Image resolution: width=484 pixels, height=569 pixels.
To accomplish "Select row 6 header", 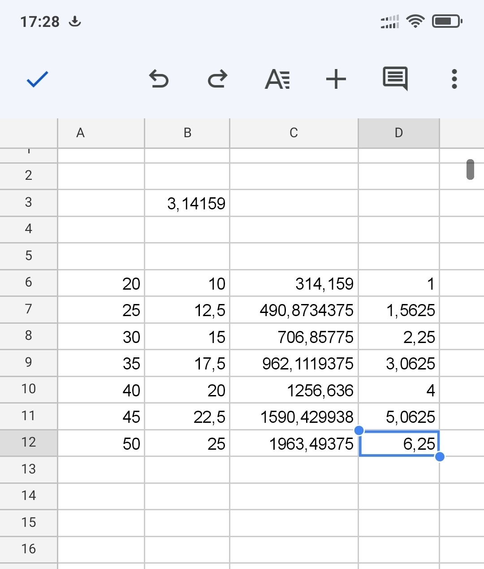I will [x=29, y=282].
